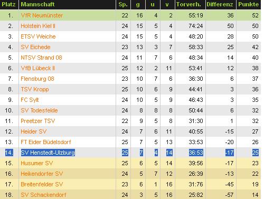Image resolution: width=264 pixels, height=199 pixels.
Task: Open the FT Eider Büdelsdorf link
Action: [46, 142]
